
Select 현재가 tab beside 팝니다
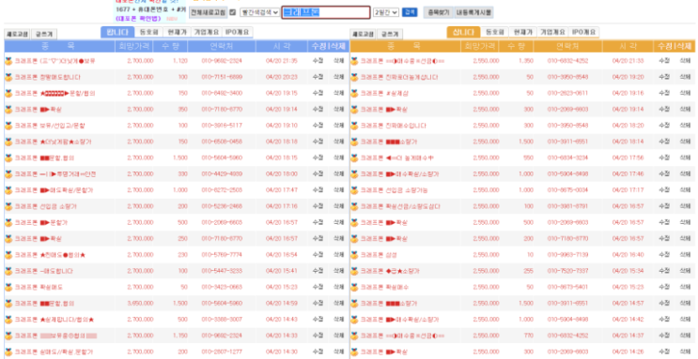pyautogui.click(x=177, y=33)
